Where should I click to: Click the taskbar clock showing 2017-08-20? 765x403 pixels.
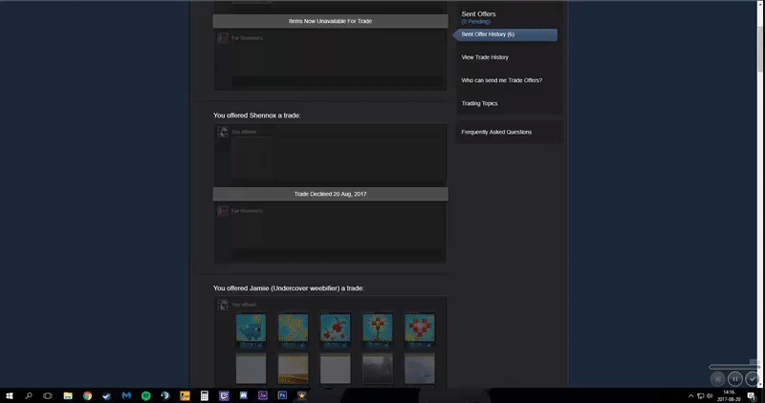[x=729, y=395]
